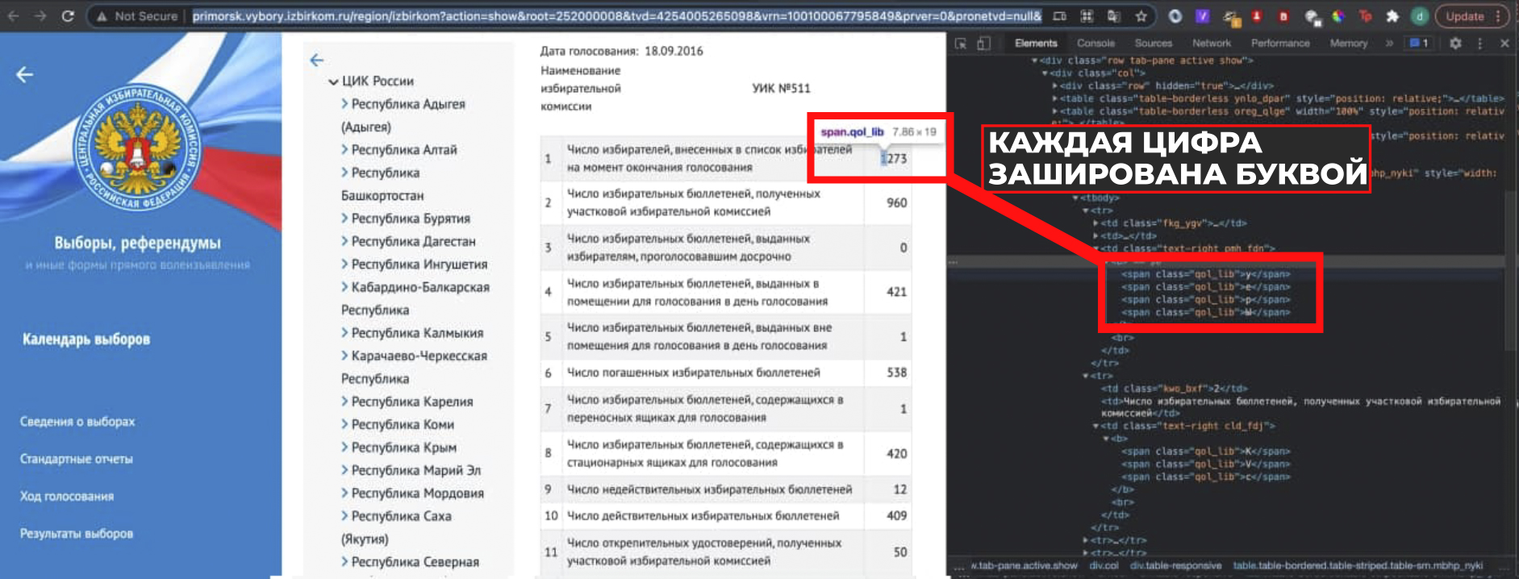
Task: Click the election commission emblem logo
Action: pyautogui.click(x=138, y=148)
